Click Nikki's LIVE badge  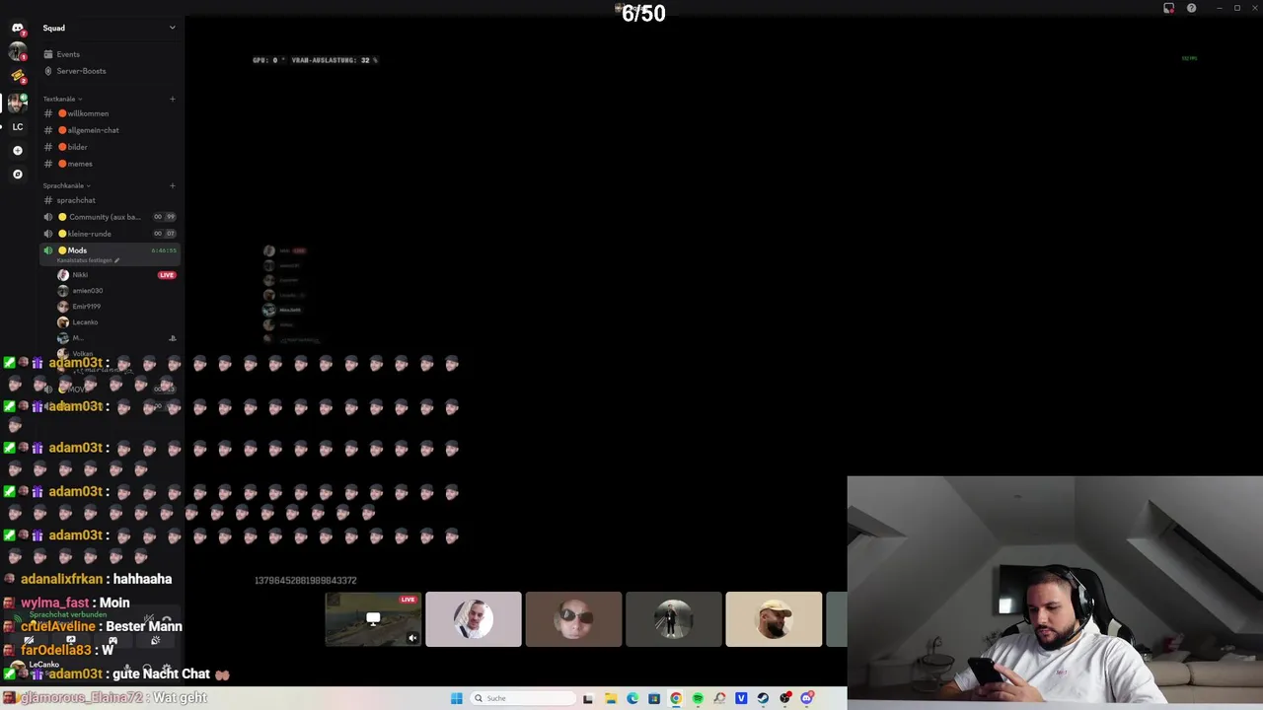tap(167, 275)
